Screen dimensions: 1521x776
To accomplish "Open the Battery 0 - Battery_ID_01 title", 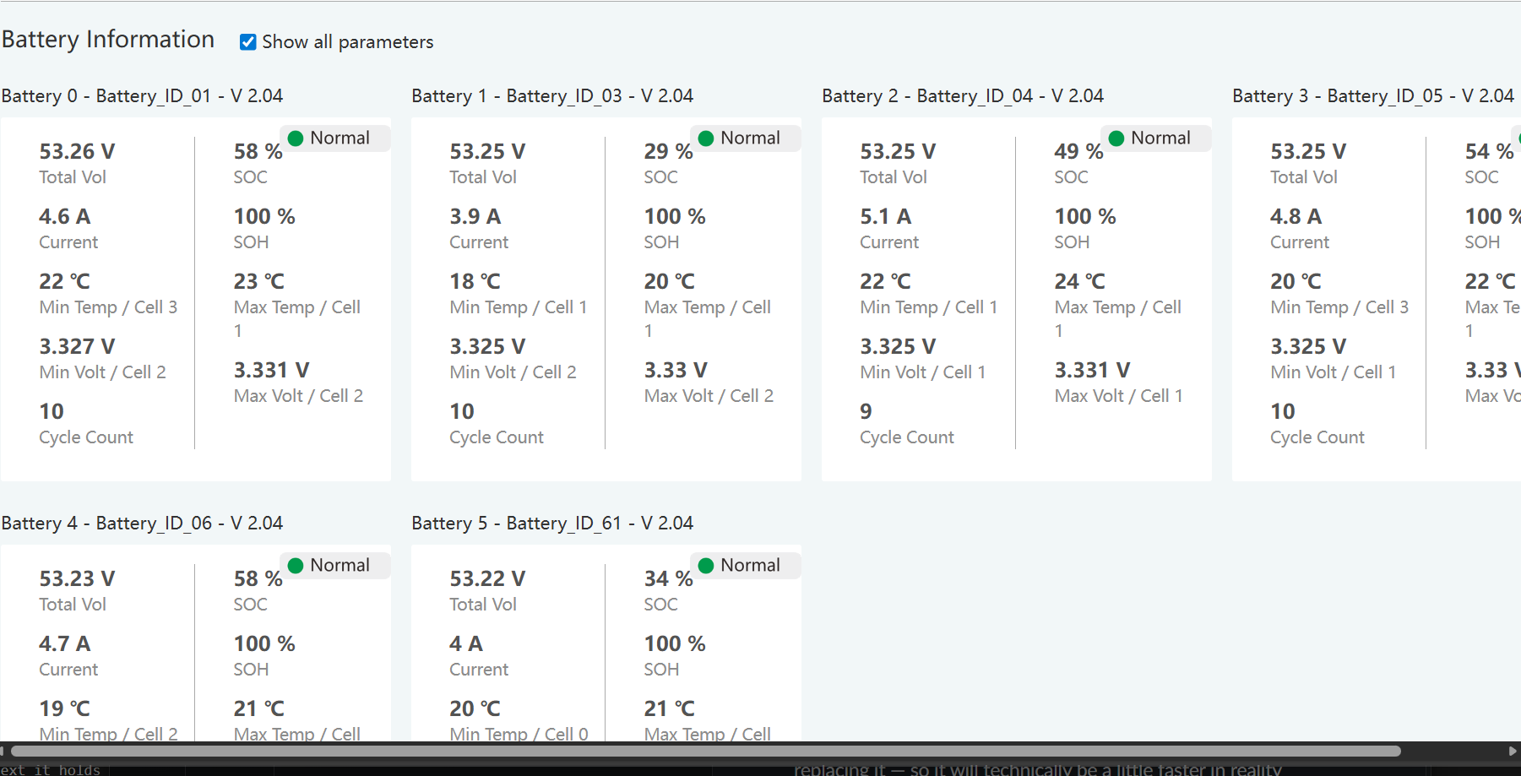I will point(142,96).
